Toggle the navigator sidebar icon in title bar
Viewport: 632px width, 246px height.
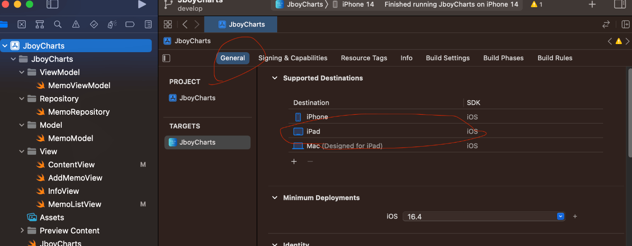[52, 4]
